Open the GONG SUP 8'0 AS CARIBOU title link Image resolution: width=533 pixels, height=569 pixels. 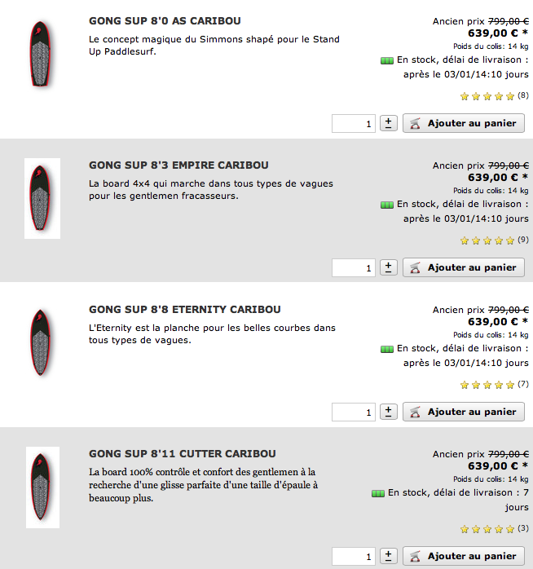(x=165, y=20)
